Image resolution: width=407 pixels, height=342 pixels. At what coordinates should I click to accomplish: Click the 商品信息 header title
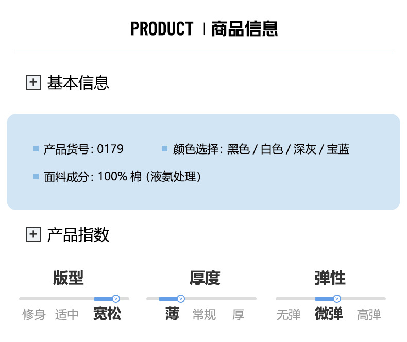coord(244,28)
